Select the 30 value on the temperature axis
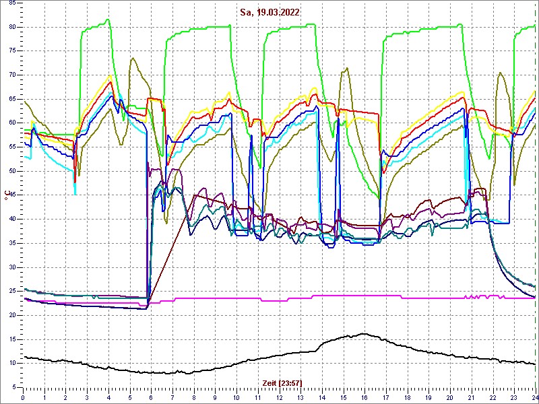Screen dimensions: 539x404 coord(11,267)
